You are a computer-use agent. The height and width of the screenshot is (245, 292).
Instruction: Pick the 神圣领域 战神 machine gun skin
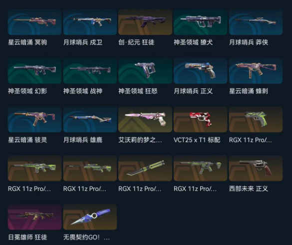(90, 70)
